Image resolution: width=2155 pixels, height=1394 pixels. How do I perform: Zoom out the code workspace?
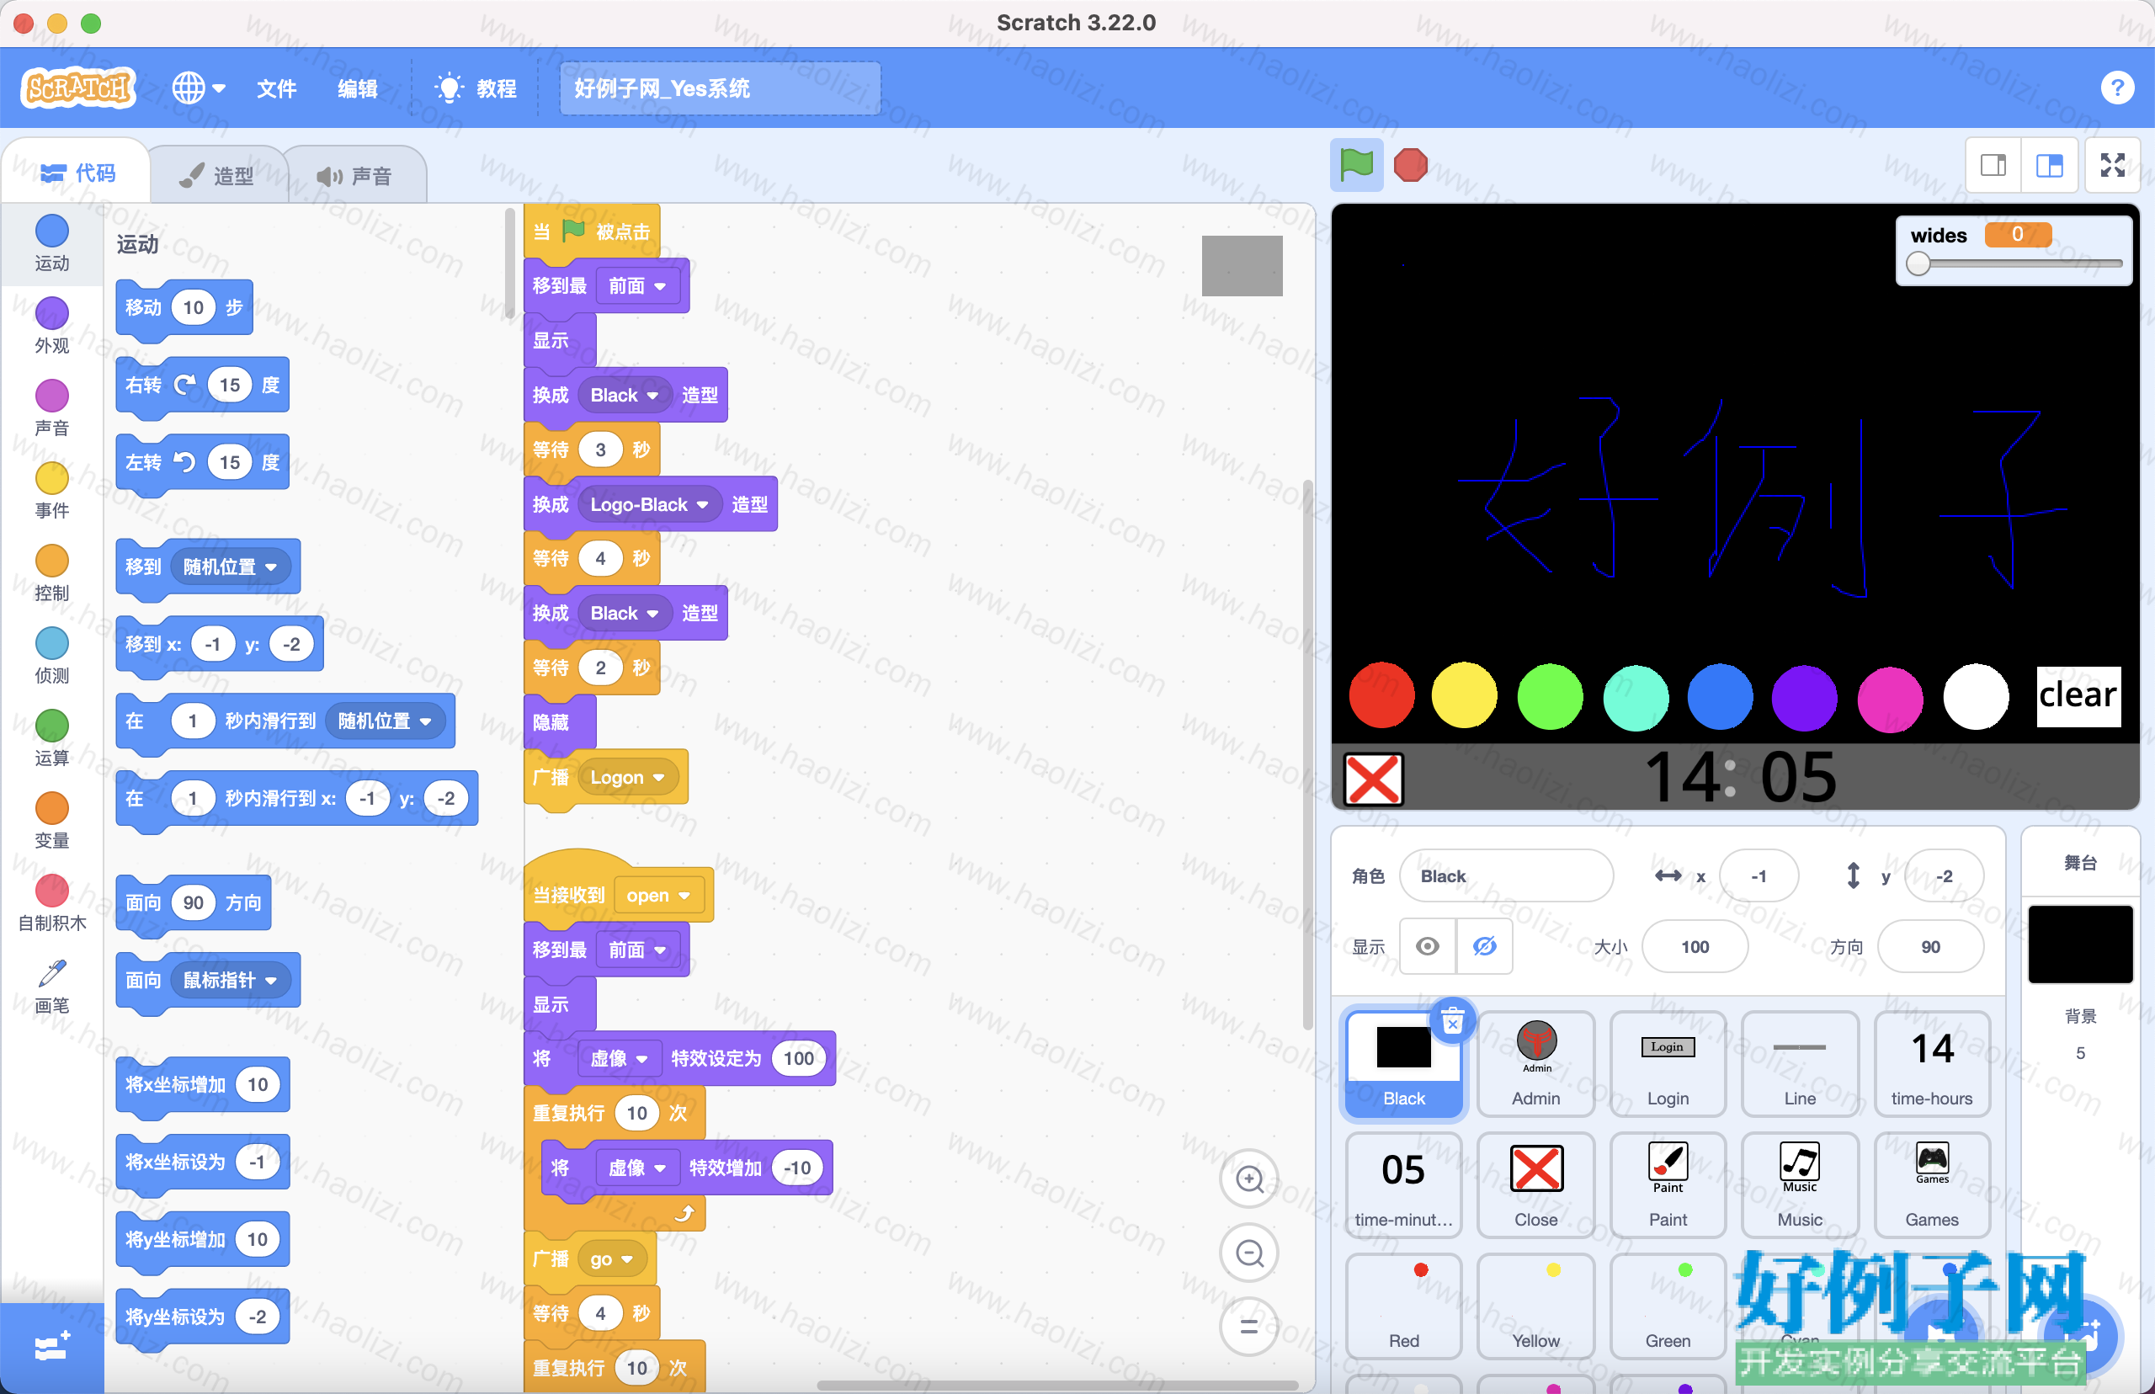(1249, 1253)
